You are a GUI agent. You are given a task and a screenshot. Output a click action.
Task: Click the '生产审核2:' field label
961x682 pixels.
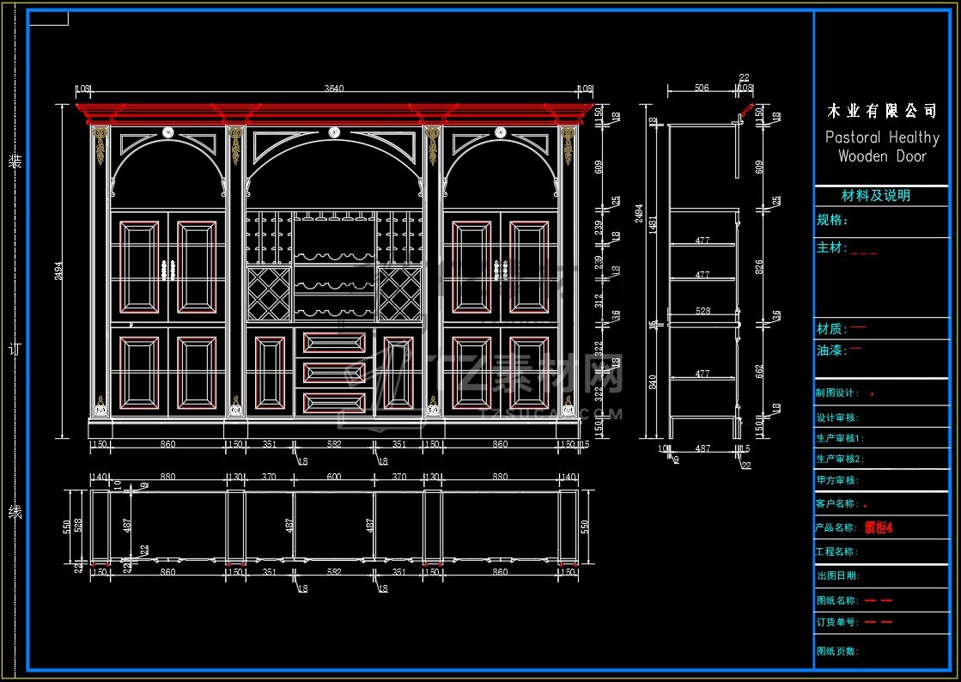point(840,459)
